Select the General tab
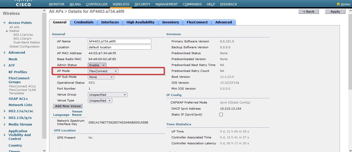The width and height of the screenshot is (352, 152). click(60, 22)
